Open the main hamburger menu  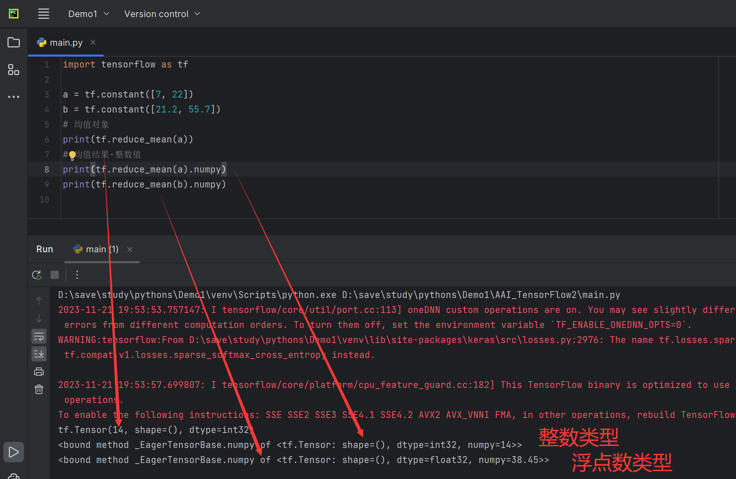[x=44, y=14]
